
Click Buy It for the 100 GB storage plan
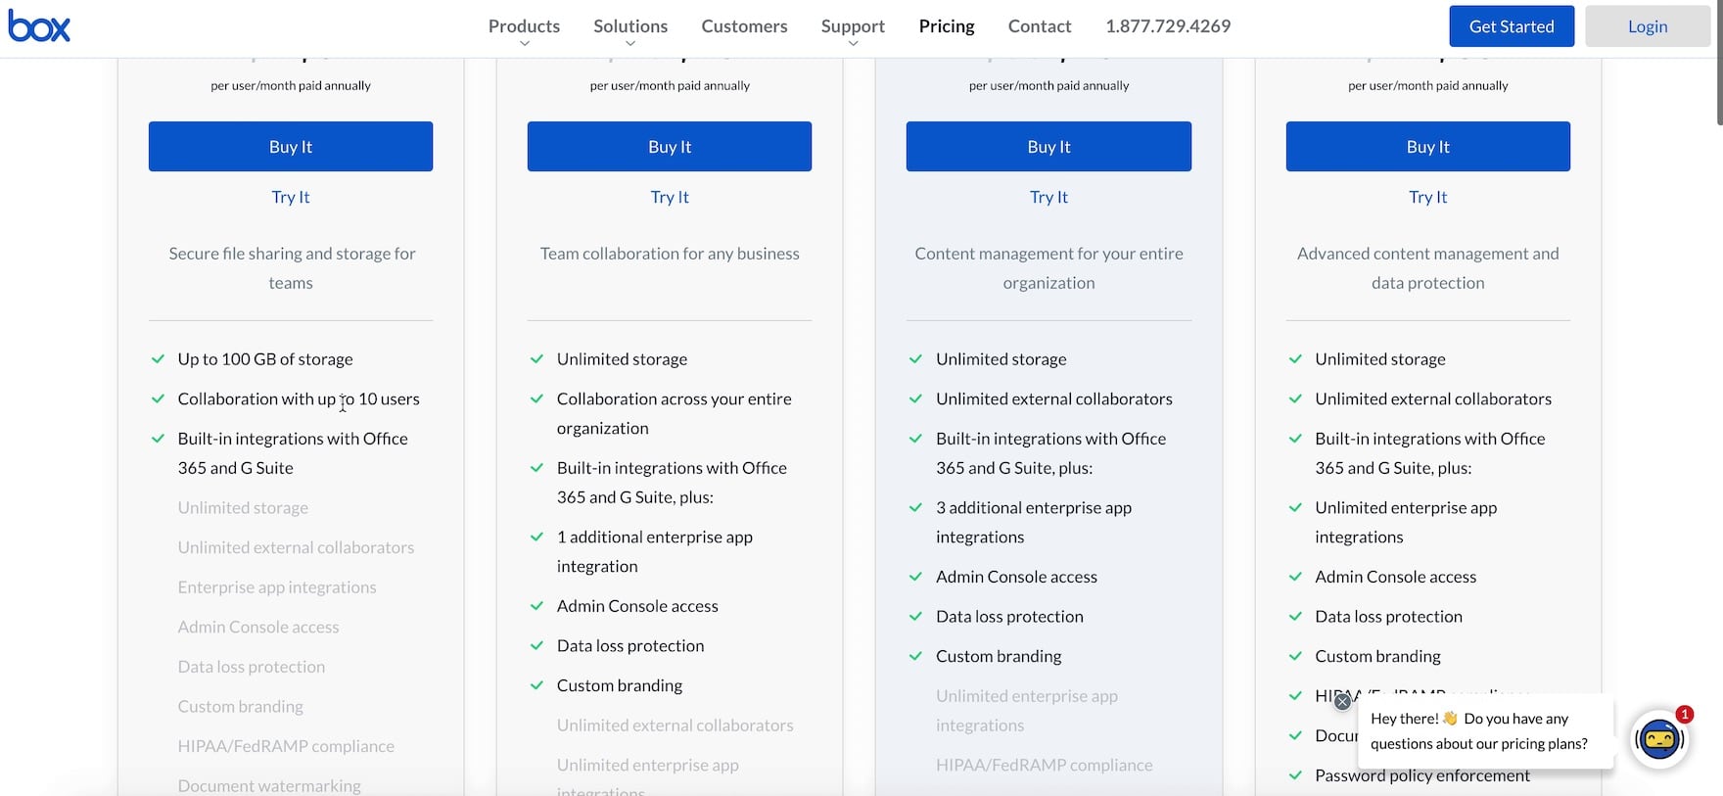coord(291,147)
